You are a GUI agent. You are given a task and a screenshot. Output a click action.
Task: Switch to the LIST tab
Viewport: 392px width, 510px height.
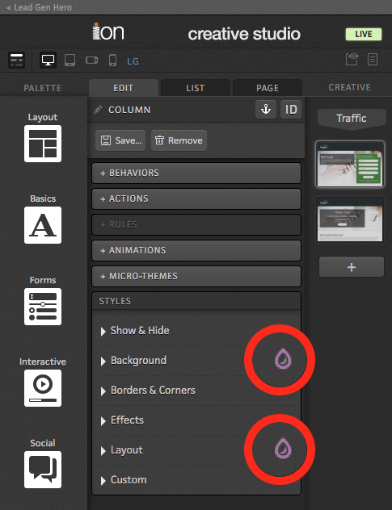tap(195, 88)
